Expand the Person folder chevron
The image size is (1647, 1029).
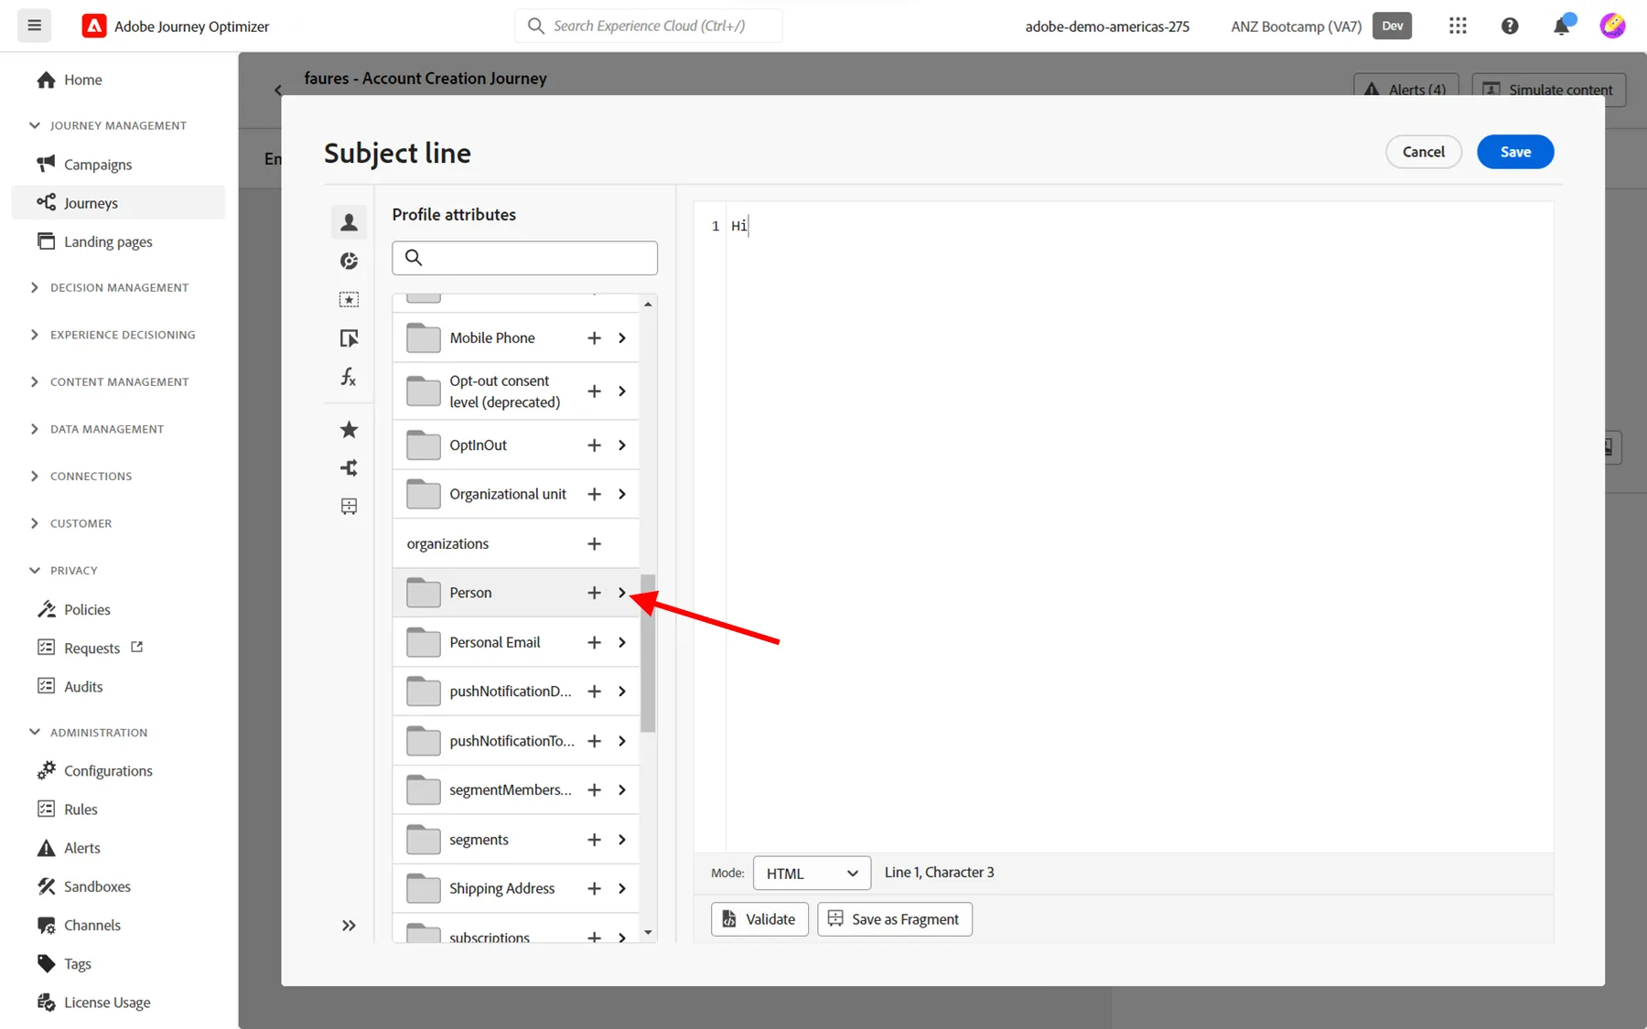[622, 593]
